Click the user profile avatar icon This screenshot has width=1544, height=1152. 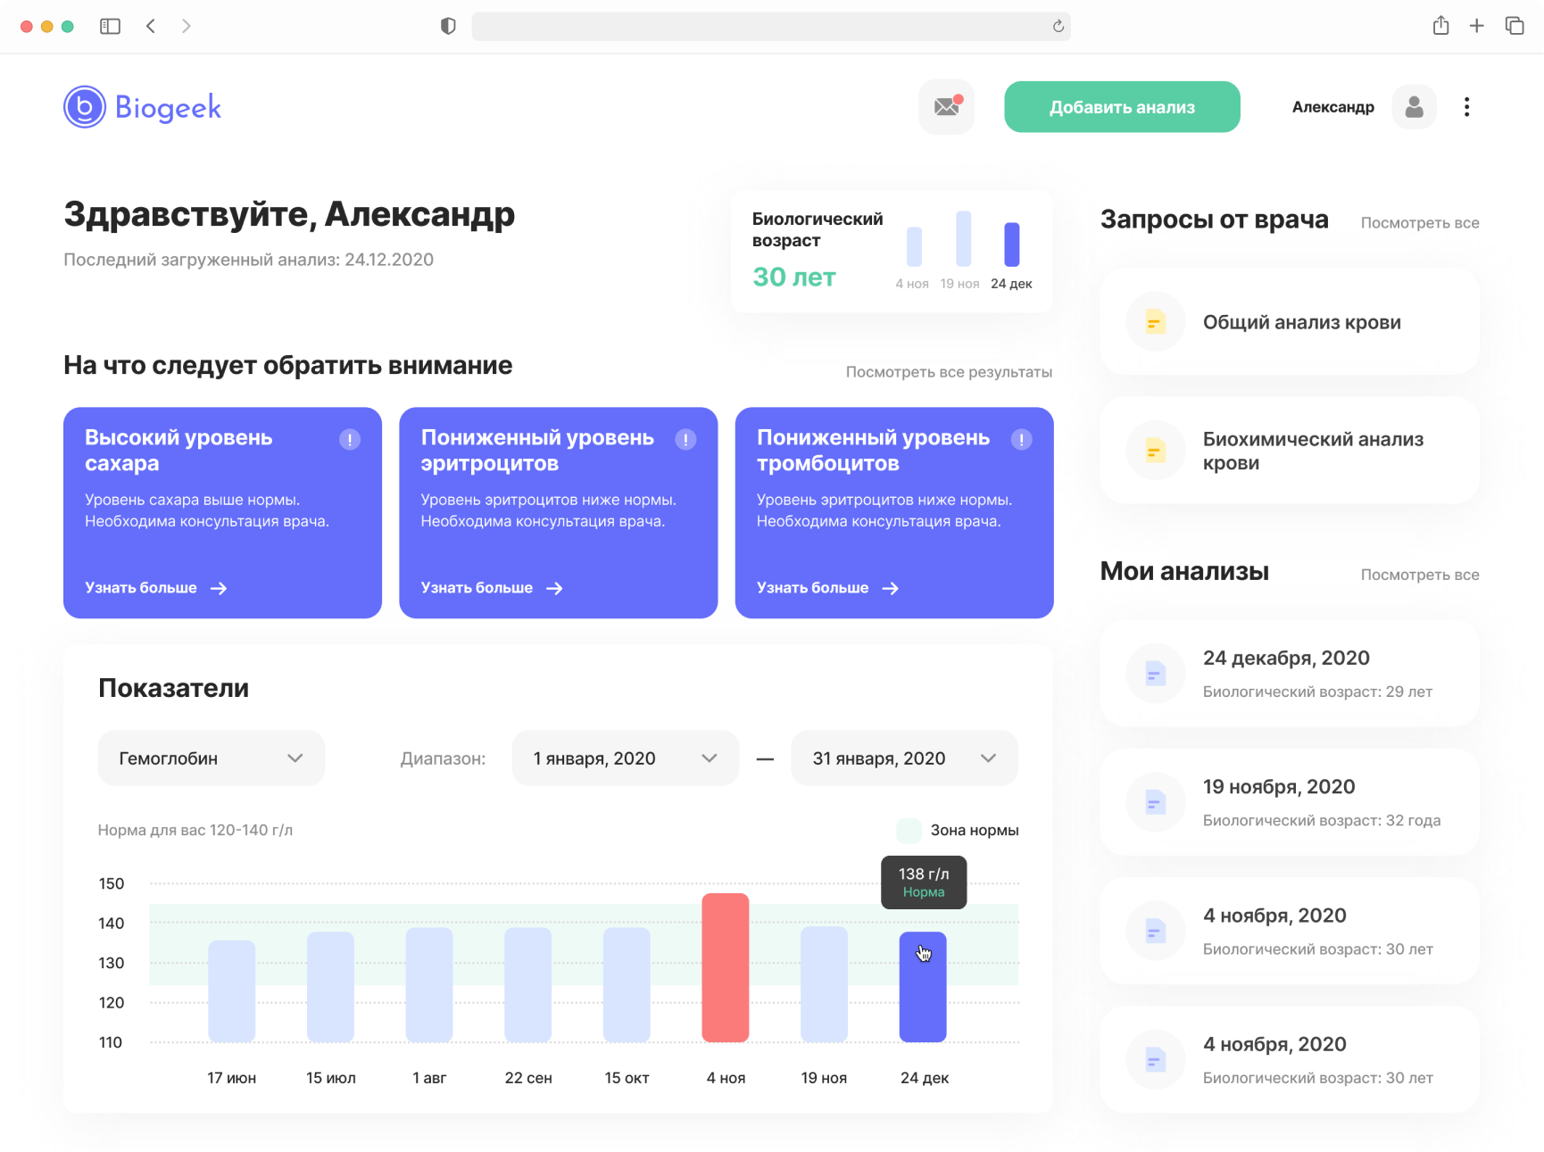1414,107
